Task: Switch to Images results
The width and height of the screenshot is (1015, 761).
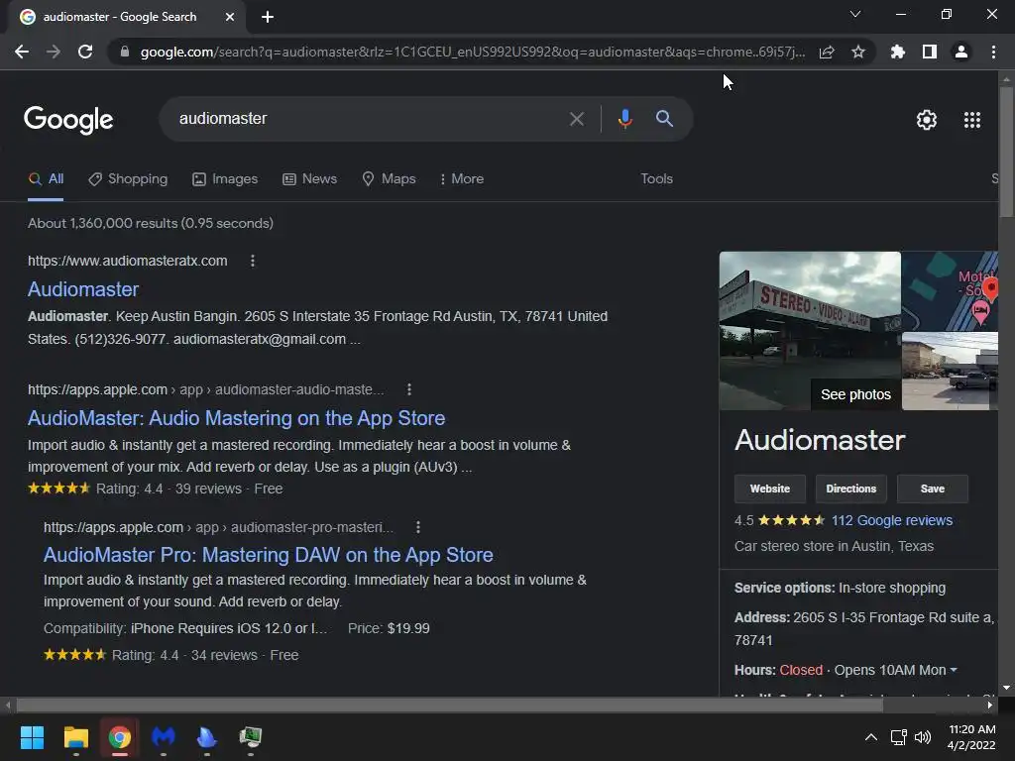Action: click(225, 178)
